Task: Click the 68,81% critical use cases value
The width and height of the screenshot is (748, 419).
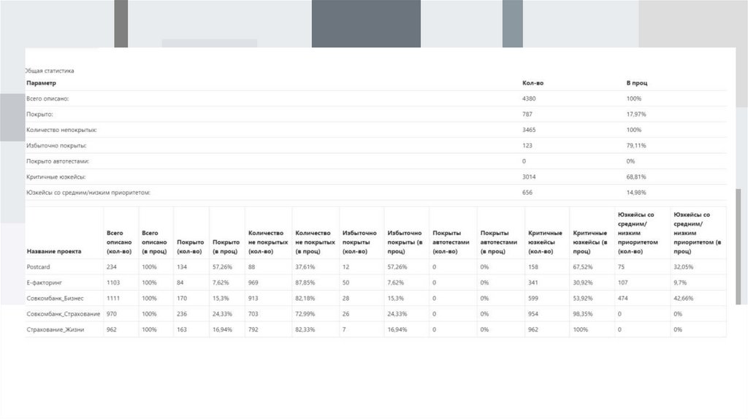Action: pyautogui.click(x=636, y=177)
